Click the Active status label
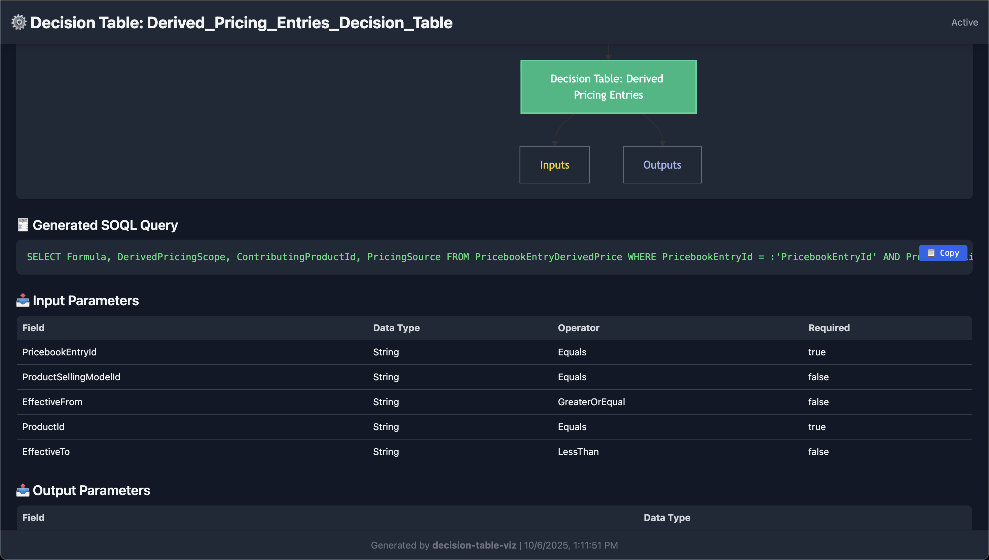The width and height of the screenshot is (989, 560). (x=964, y=22)
